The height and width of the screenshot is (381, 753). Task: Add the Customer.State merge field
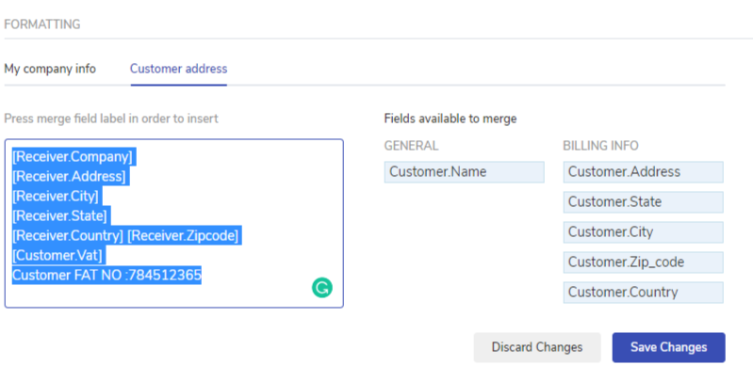click(x=642, y=202)
